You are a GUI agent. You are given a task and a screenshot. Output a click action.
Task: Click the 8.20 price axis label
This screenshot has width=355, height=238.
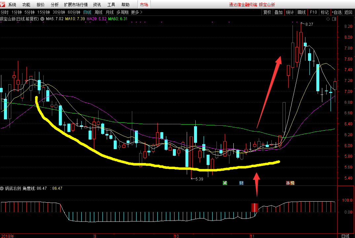tap(348, 26)
